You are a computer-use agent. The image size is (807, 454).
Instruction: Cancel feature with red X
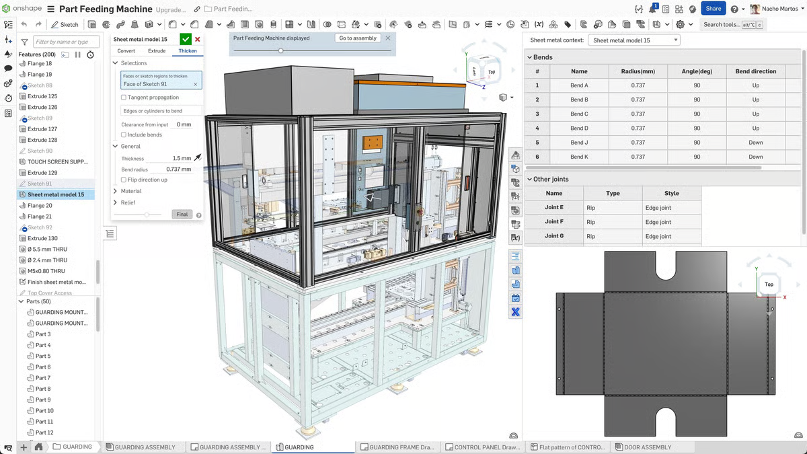point(197,39)
